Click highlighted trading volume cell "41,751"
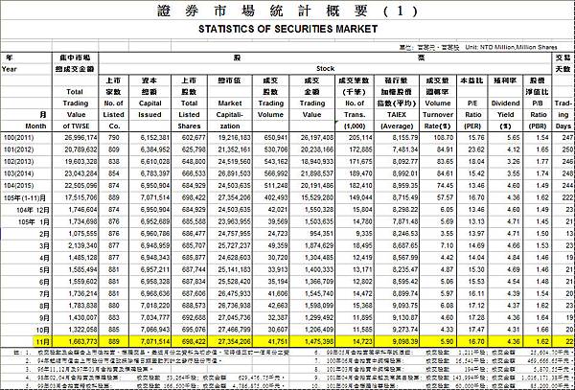This screenshot has height=390, width=575. pyautogui.click(x=278, y=342)
